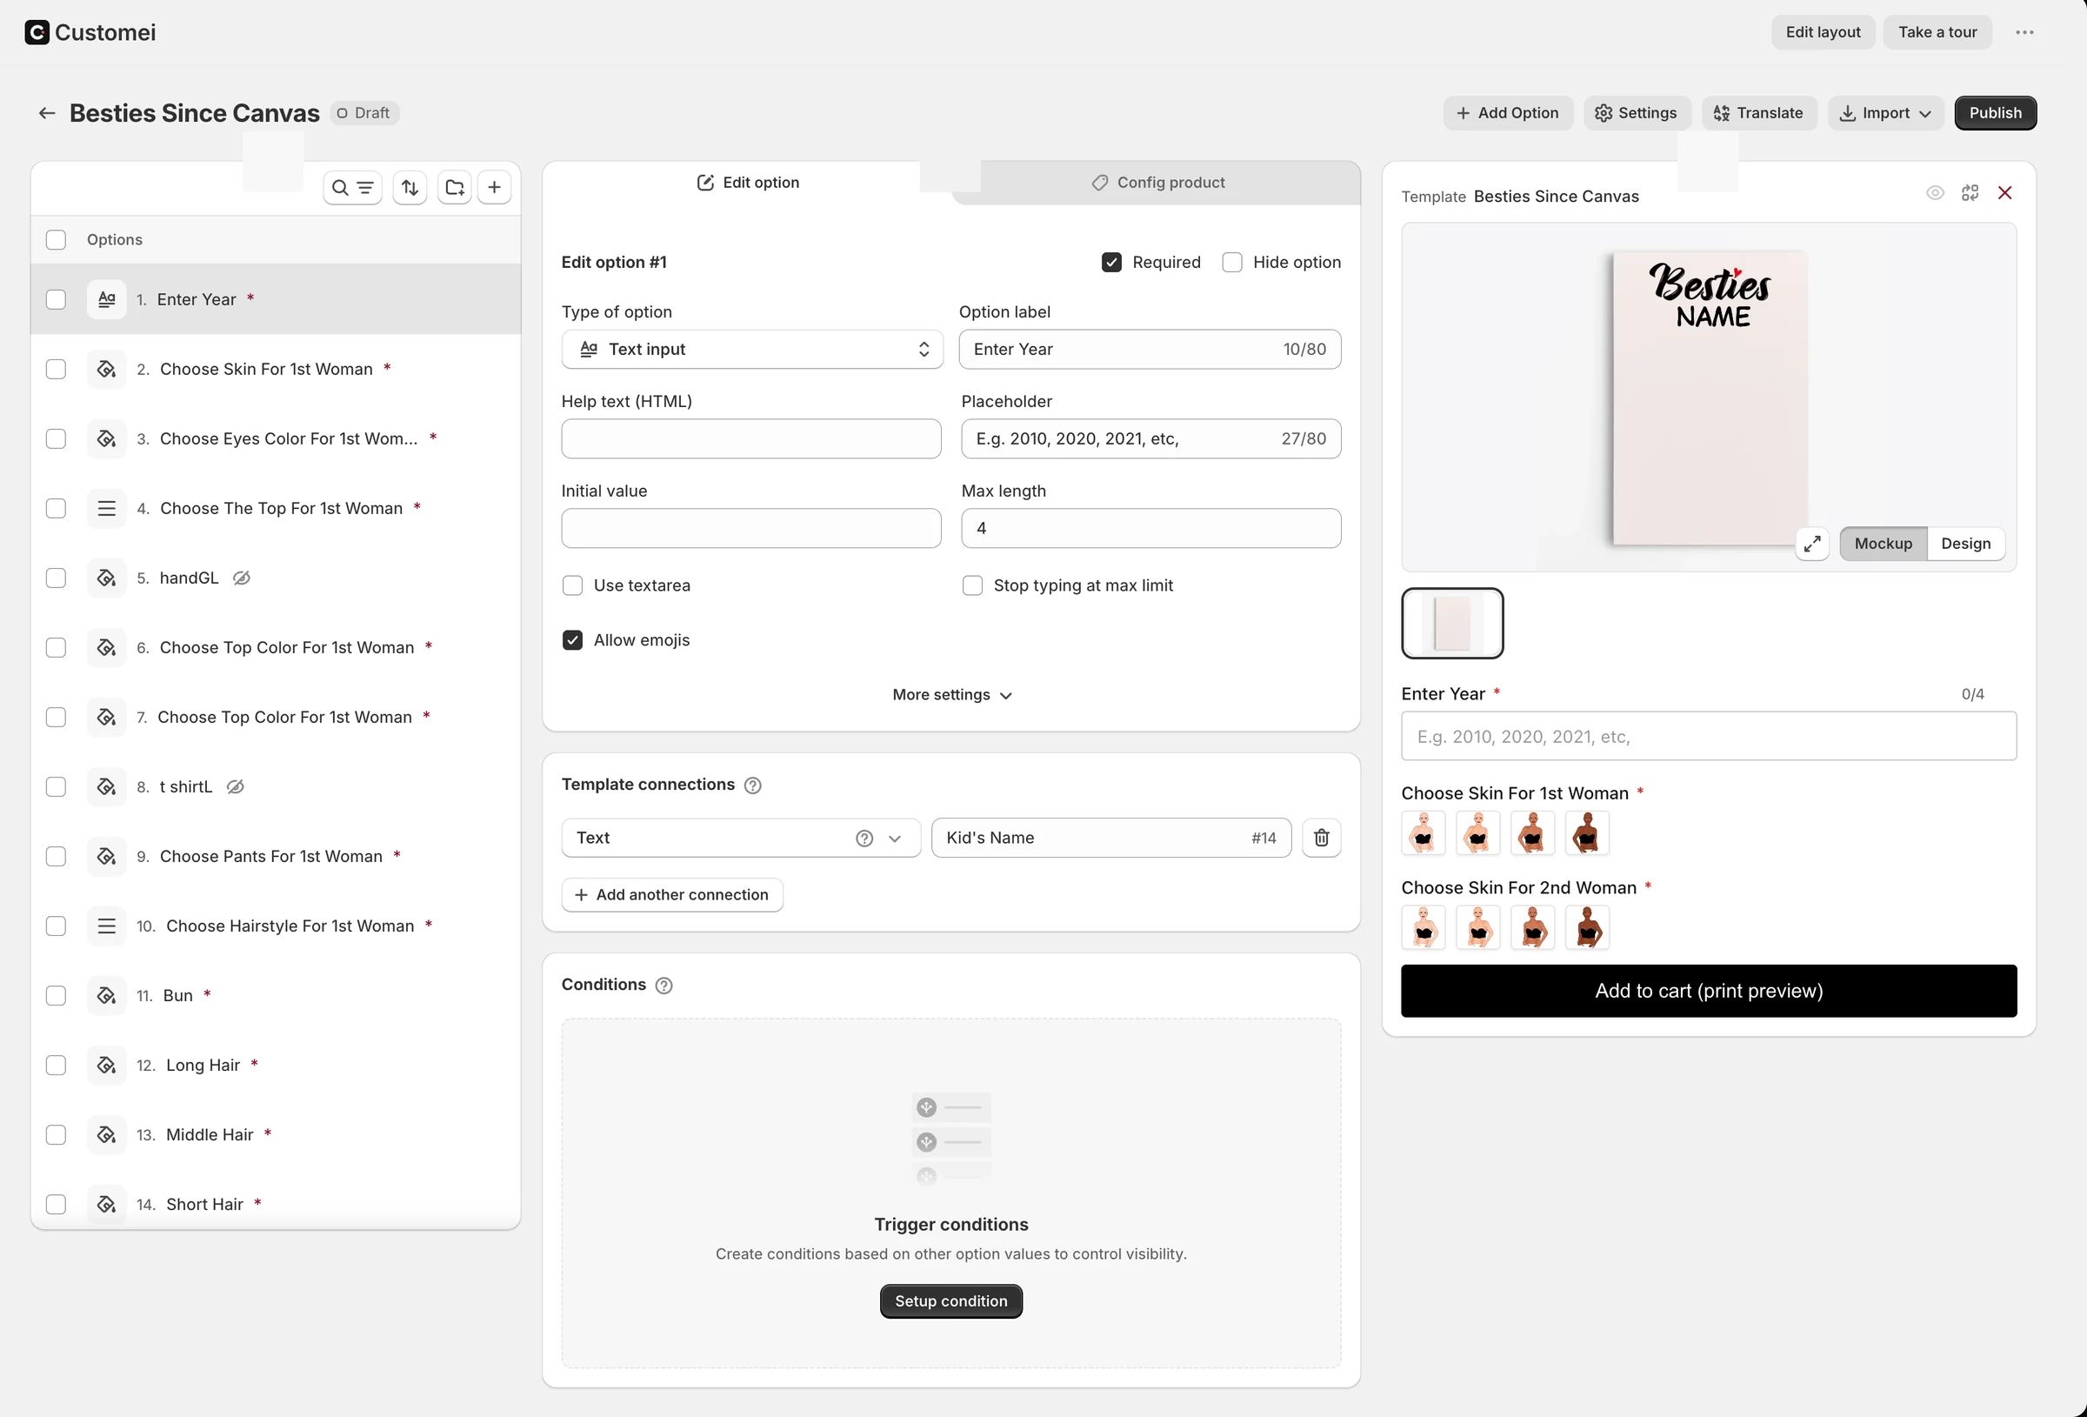Click Add another connection
The height and width of the screenshot is (1417, 2087).
[x=671, y=895]
